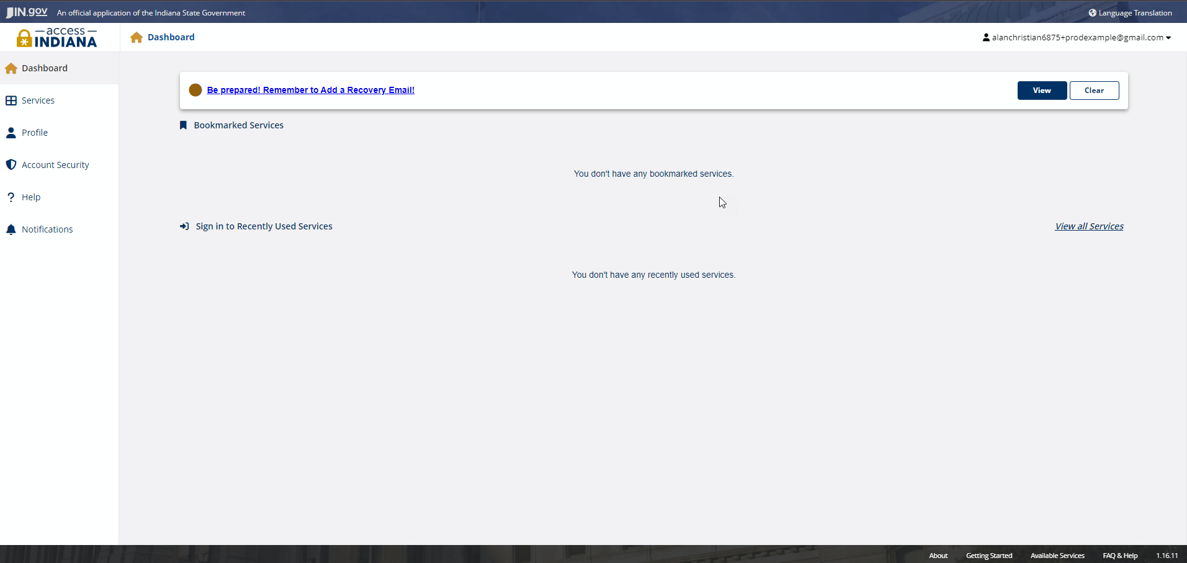Open the user account email dropdown
This screenshot has height=563, width=1187.
(1077, 38)
